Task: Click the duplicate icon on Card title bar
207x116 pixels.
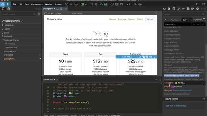Action: pyautogui.click(x=143, y=57)
